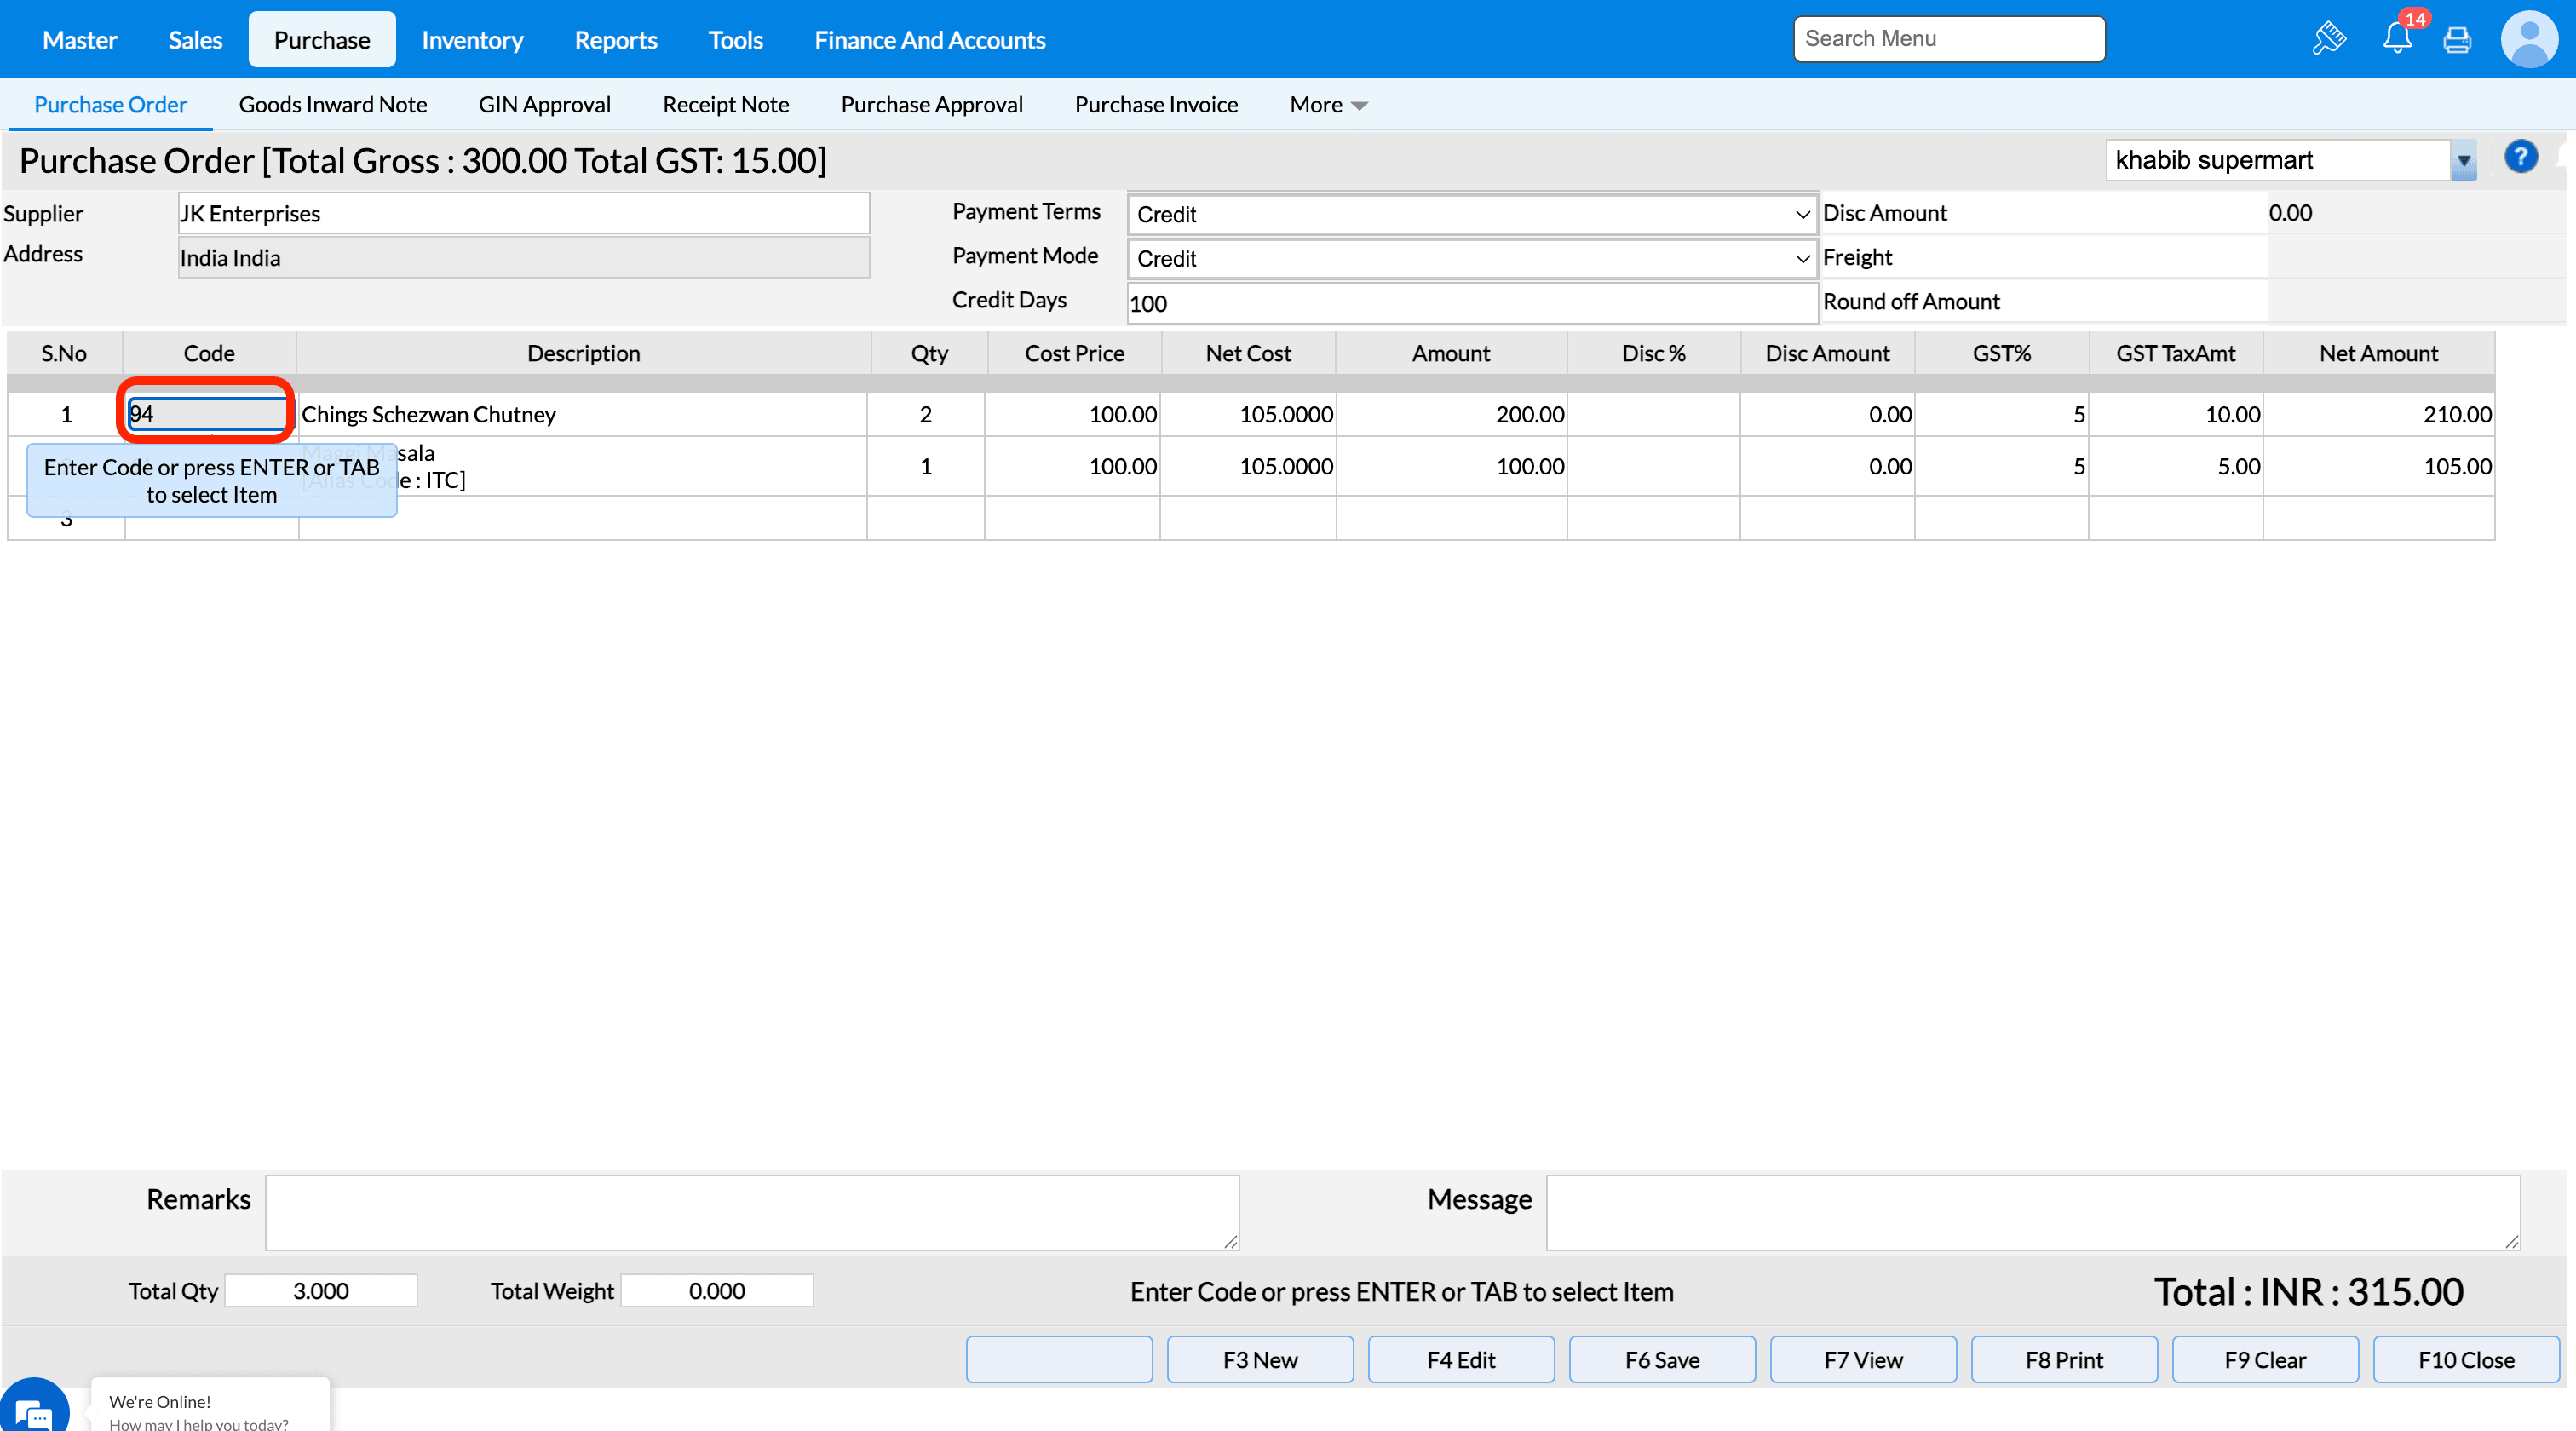Open the Payment Terms dropdown
Screen dimensions: 2576x1431
click(1471, 214)
